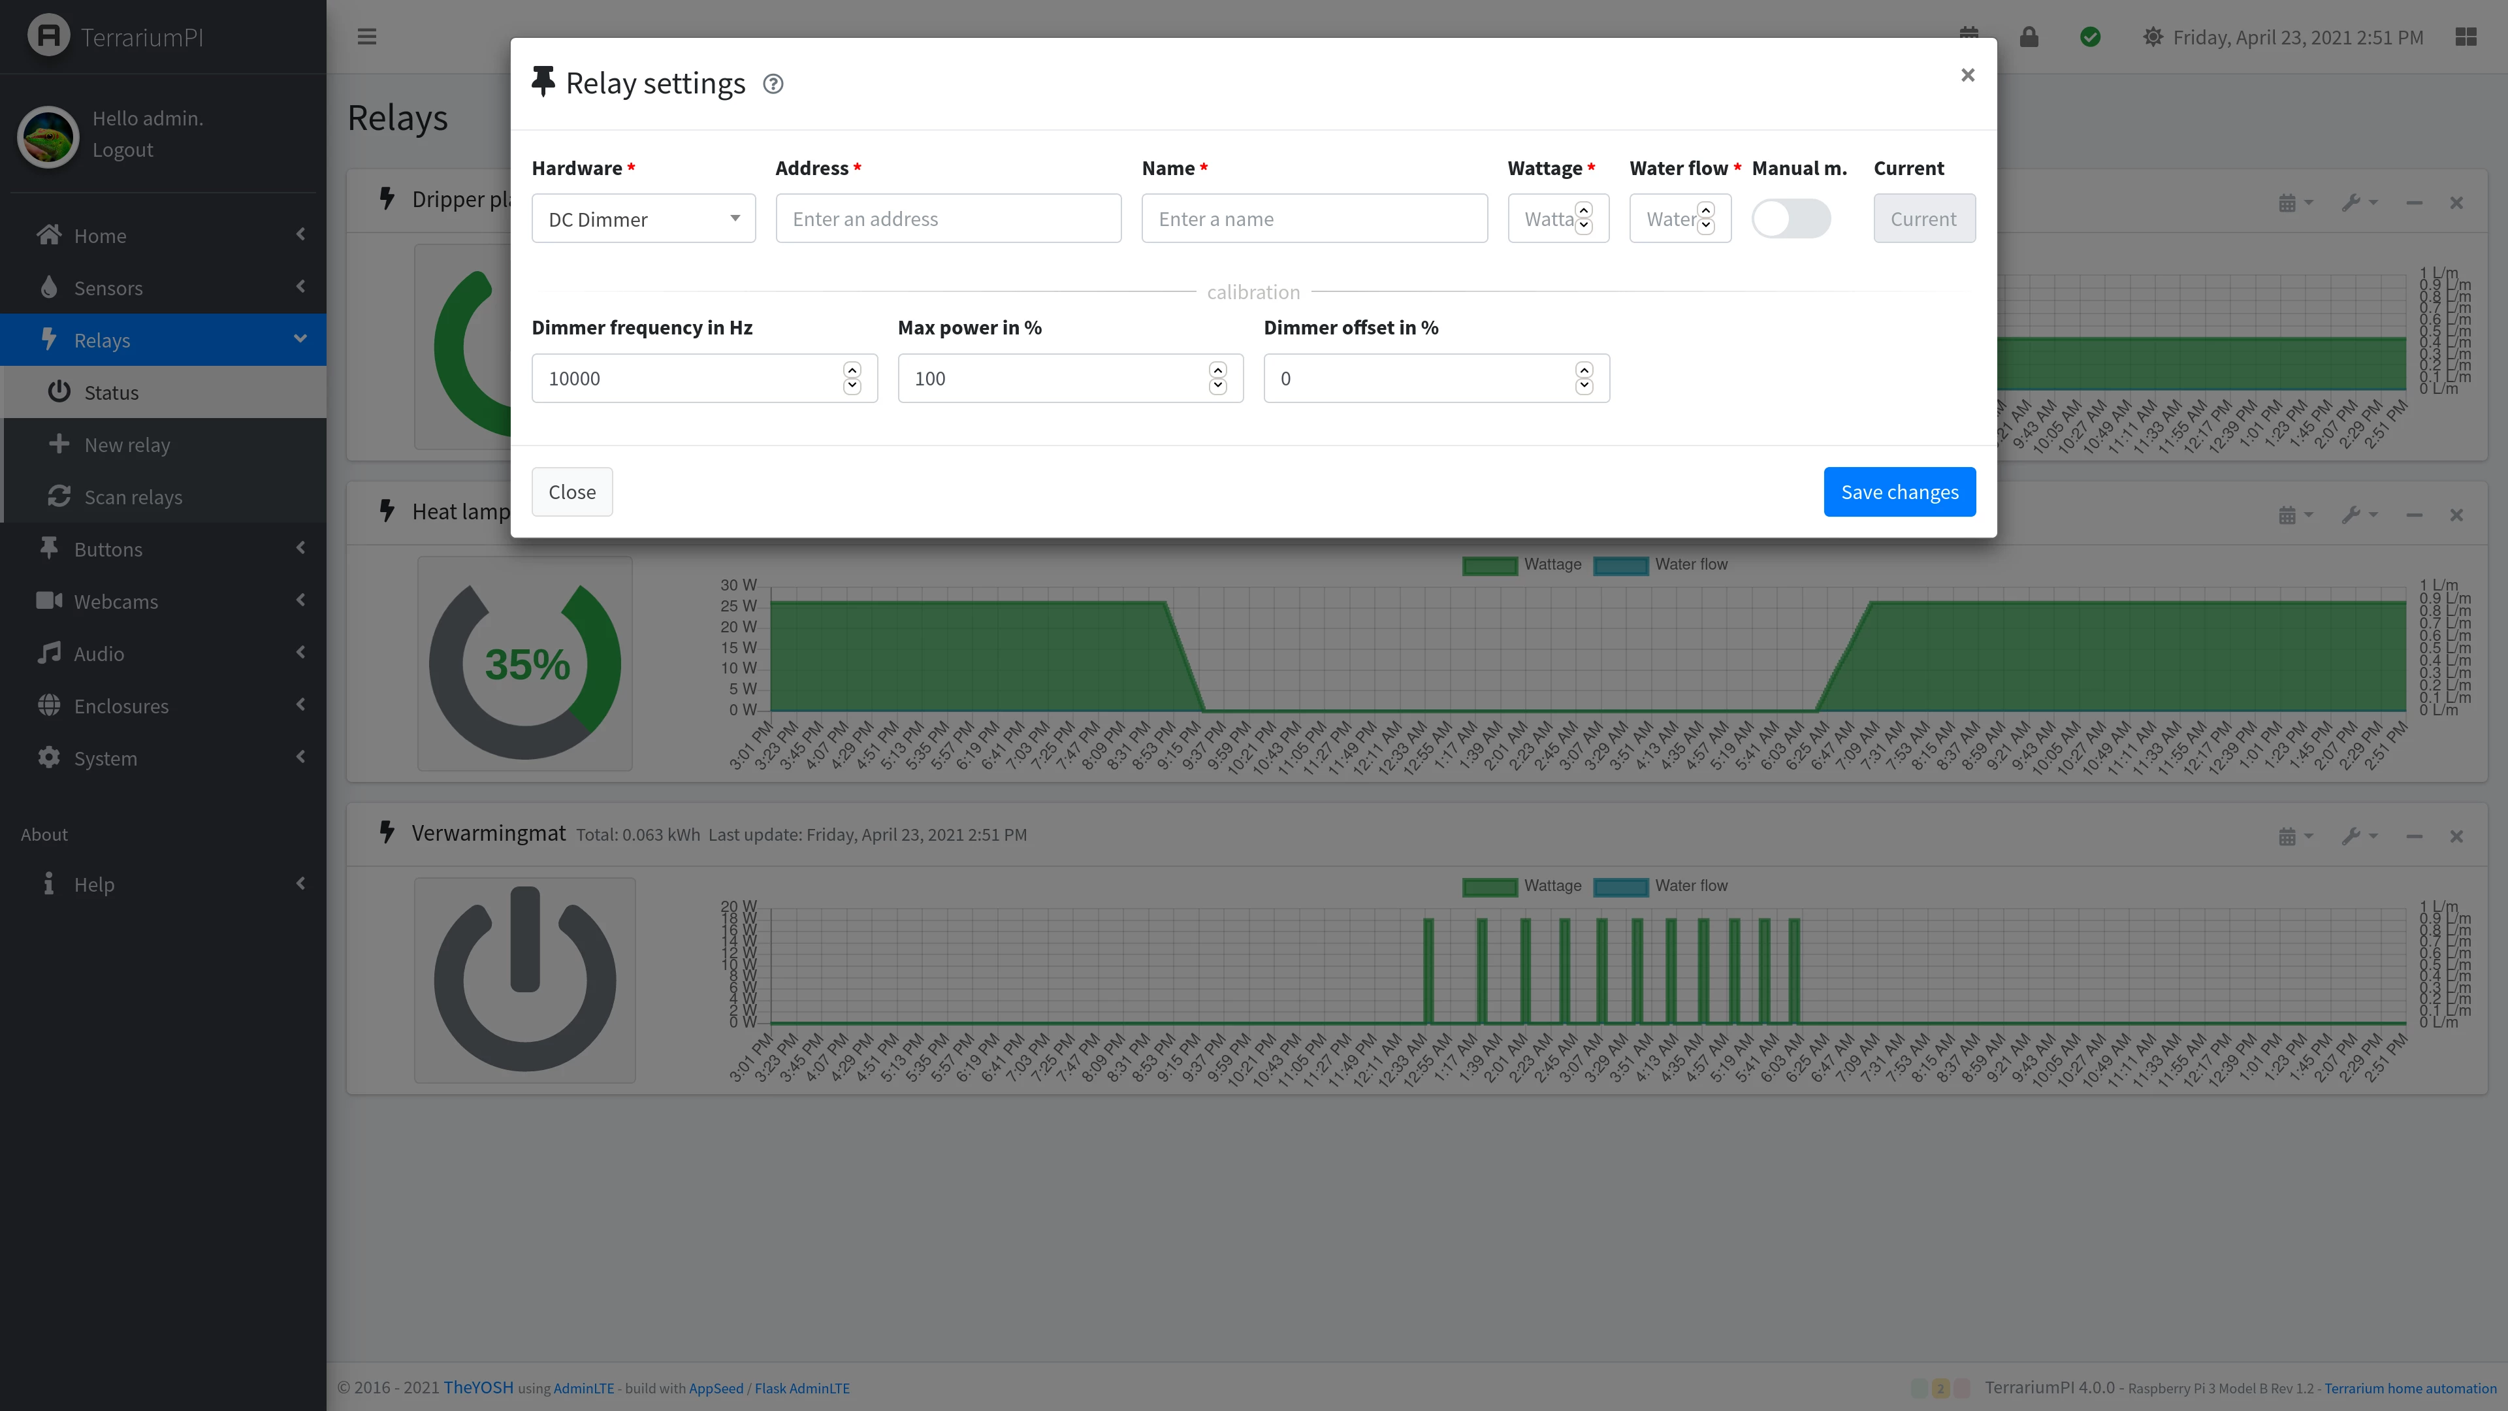Toggle the Manual mode switch
Screen dimensions: 2508x1411
tap(1790, 218)
